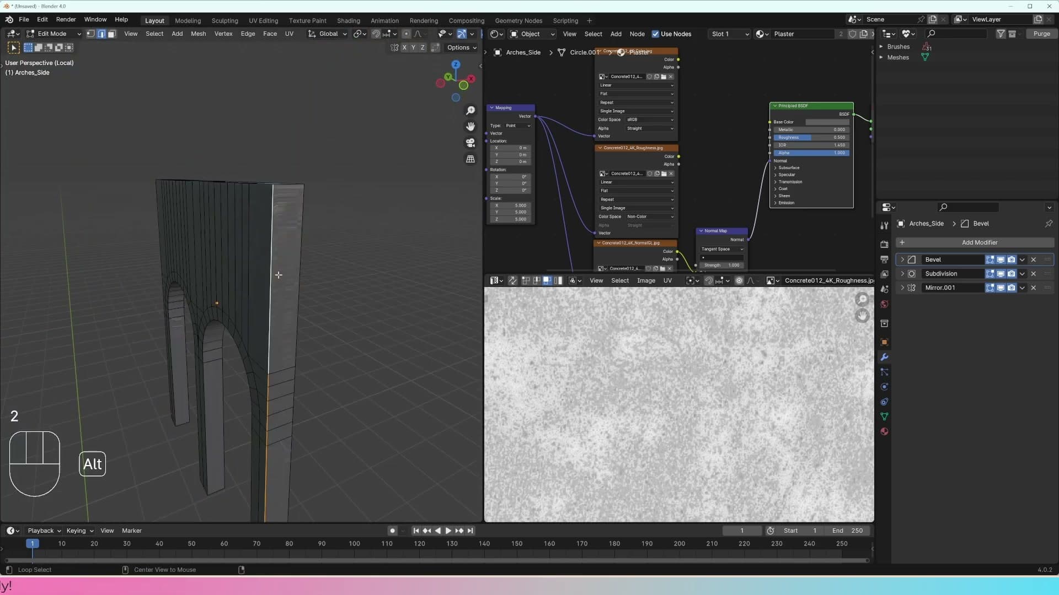Open the Edit Mode dropdown

tap(54, 34)
